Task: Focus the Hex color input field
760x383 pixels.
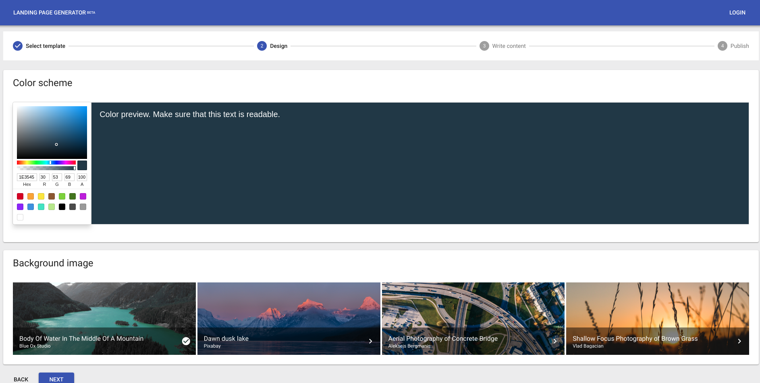Action: pos(27,177)
